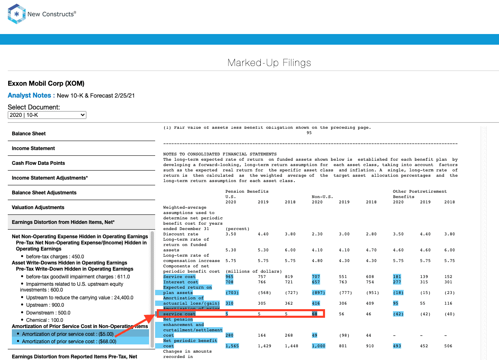Click highlighted Interest cost value 708
Screen dimensions: 499x360
click(x=230, y=282)
